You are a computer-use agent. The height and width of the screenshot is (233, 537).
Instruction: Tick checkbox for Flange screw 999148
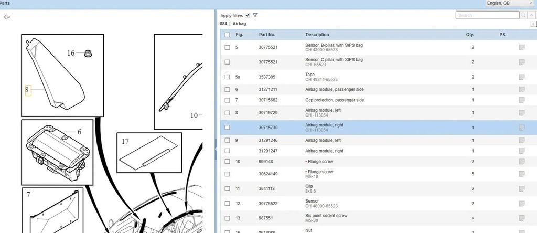[228, 162]
